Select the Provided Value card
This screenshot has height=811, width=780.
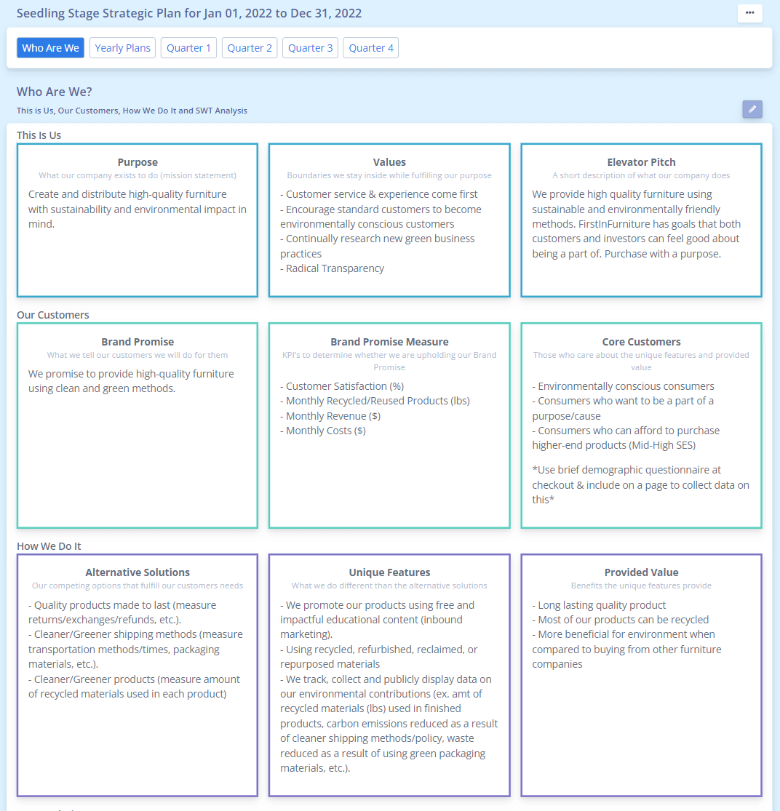pyautogui.click(x=641, y=675)
